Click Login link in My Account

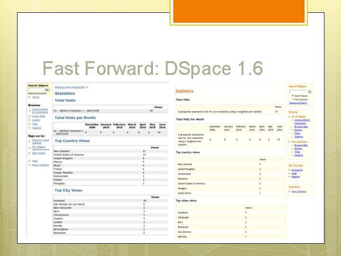coord(294,174)
